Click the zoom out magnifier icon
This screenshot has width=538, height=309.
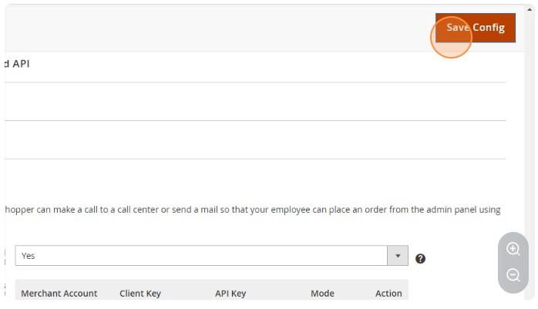[513, 274]
